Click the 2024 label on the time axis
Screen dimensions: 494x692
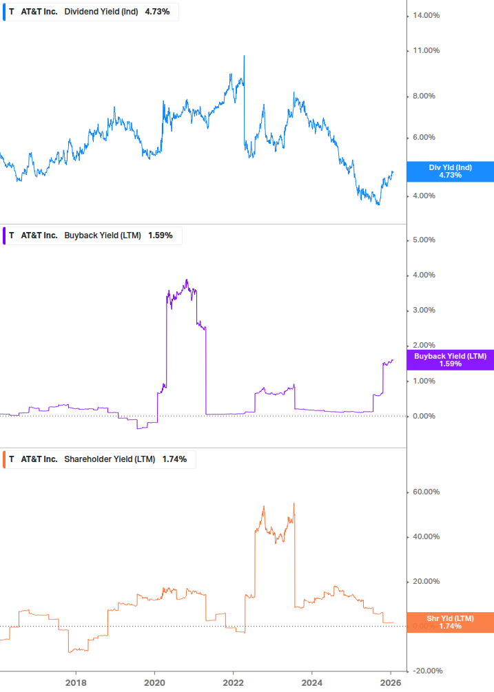click(311, 683)
